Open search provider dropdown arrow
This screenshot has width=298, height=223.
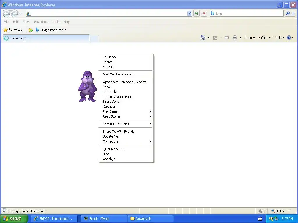[x=293, y=13]
